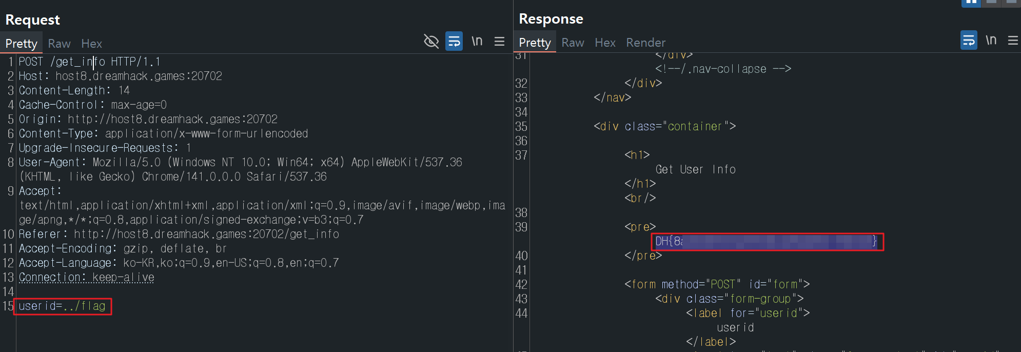Show non-printable \n characters in Response panel
The height and width of the screenshot is (352, 1021).
point(991,41)
